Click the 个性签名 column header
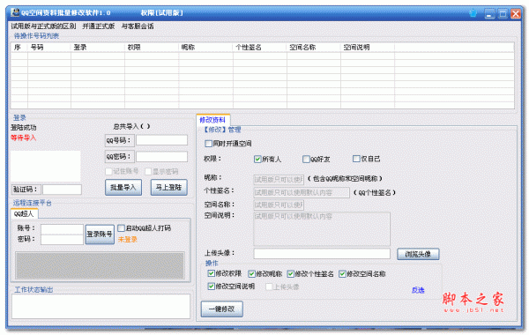The height and width of the screenshot is (335, 529). (x=260, y=48)
